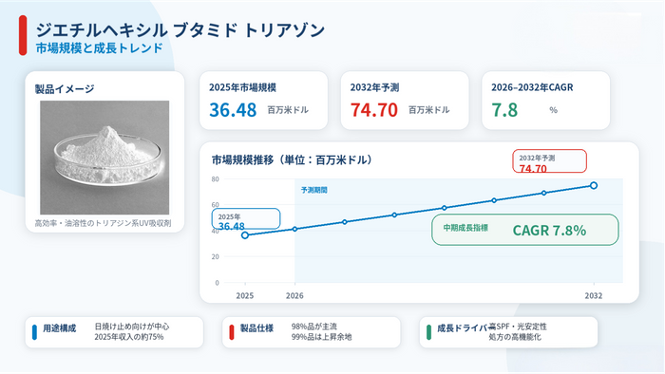
Task: Click the 2026 x-axis label
Action: [x=294, y=295]
